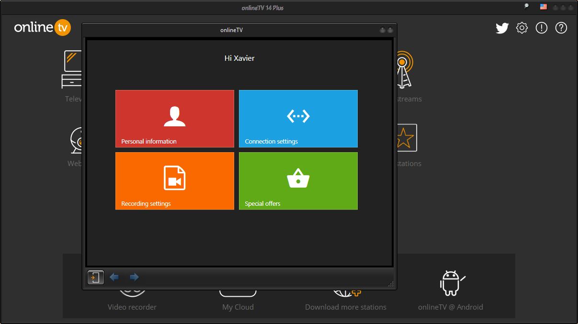
Task: Click the exclamation mark info icon
Action: [x=542, y=28]
